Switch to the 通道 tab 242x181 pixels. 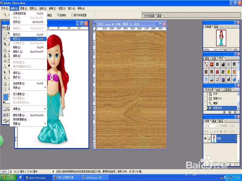(214, 121)
